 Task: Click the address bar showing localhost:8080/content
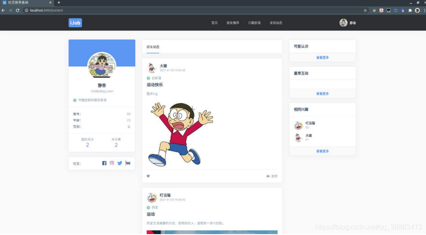coord(196,10)
